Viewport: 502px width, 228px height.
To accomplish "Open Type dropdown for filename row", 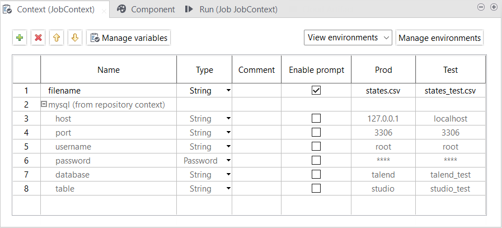I will [x=228, y=91].
